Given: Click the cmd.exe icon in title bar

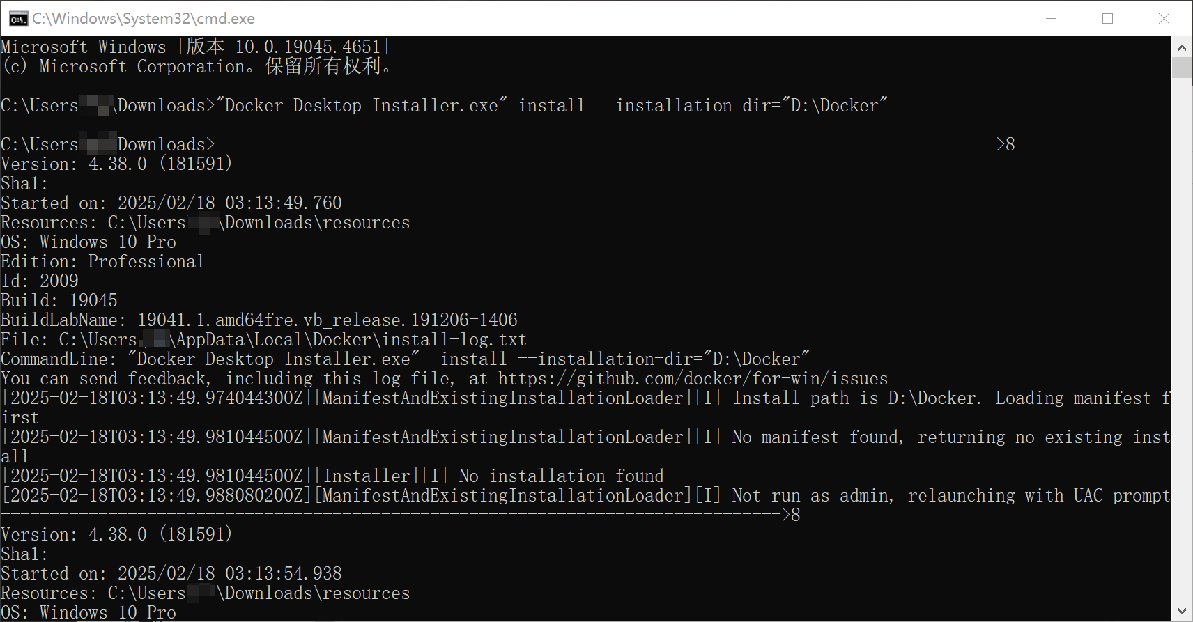Looking at the screenshot, I should click(x=18, y=19).
